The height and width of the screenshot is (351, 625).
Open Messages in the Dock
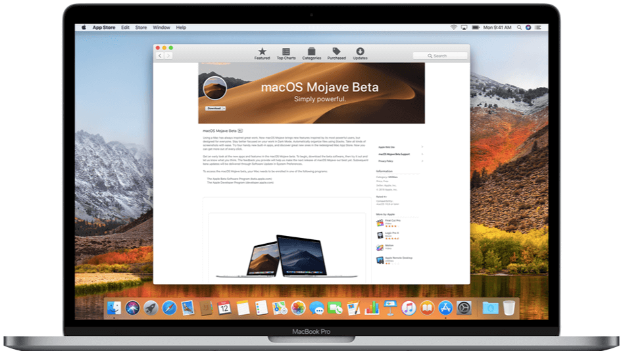[x=316, y=308]
